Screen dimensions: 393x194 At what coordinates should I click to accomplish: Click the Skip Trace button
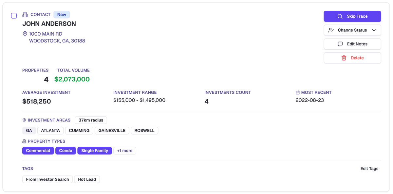[352, 16]
